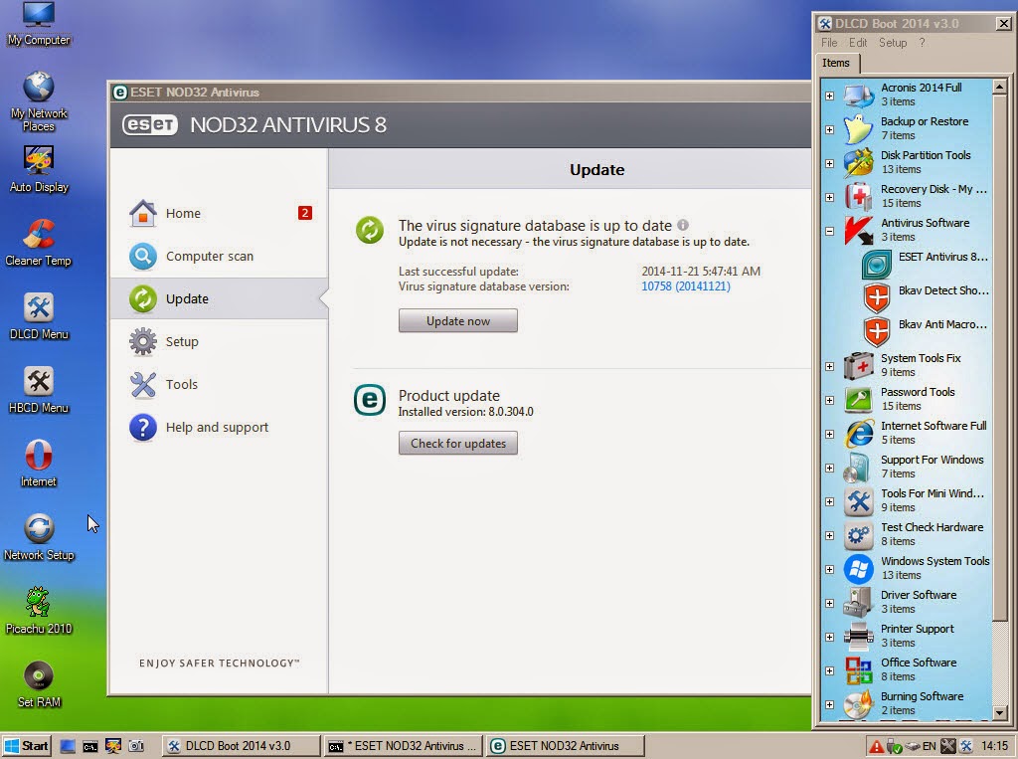
Task: Open the My Computer desktop icon
Action: (39, 24)
